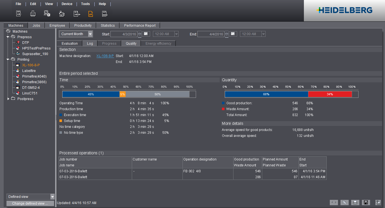Screen dimensions: 385x208
Task: Expand the Current Month period dropdown
Action: pos(90,34)
